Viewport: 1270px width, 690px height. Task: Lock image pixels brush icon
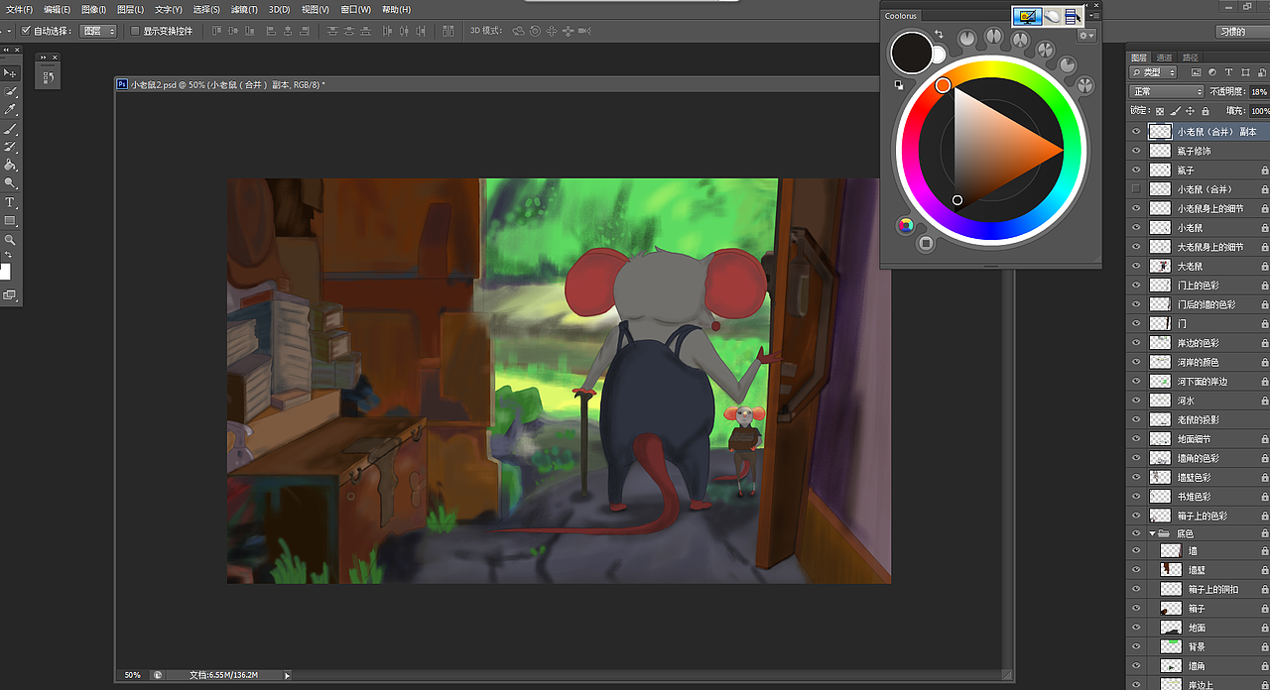point(1175,111)
